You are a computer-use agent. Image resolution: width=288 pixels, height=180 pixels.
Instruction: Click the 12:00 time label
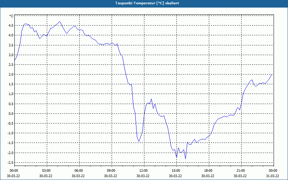coord(144,171)
